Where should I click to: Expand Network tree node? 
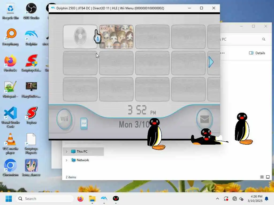(66, 160)
